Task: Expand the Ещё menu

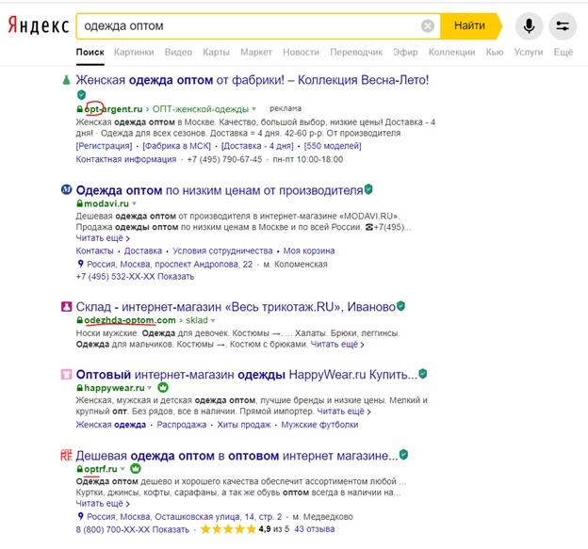Action: pyautogui.click(x=563, y=52)
